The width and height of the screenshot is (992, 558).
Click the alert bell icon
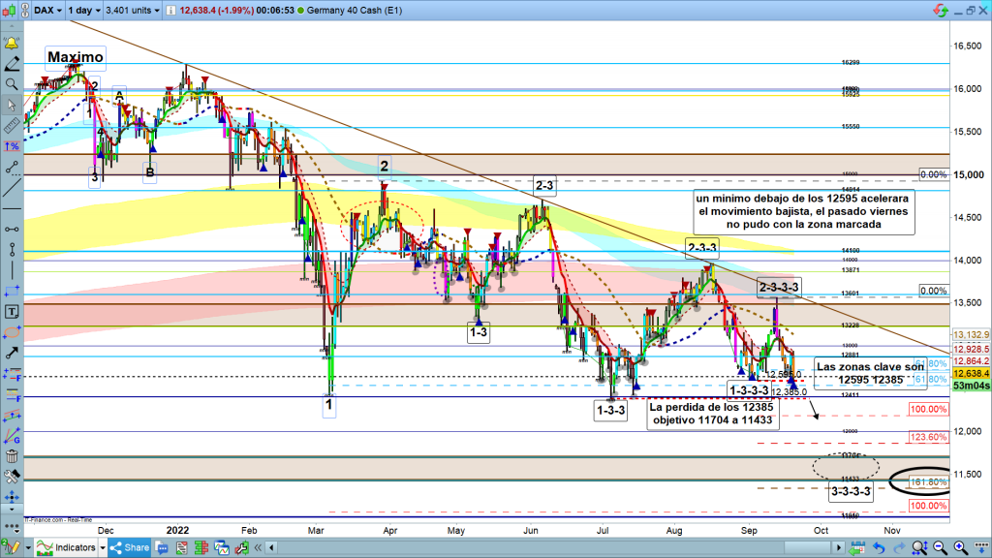click(13, 45)
